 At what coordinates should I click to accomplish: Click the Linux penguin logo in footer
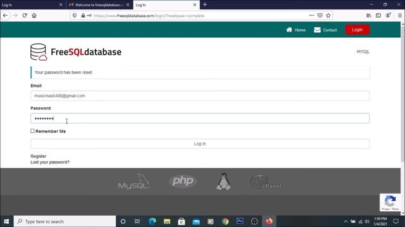pos(223,182)
